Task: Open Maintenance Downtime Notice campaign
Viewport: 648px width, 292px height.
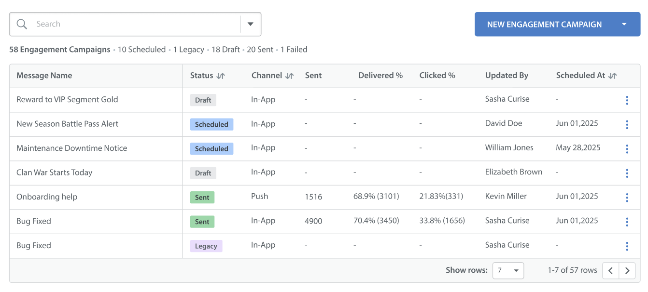Action: click(72, 148)
